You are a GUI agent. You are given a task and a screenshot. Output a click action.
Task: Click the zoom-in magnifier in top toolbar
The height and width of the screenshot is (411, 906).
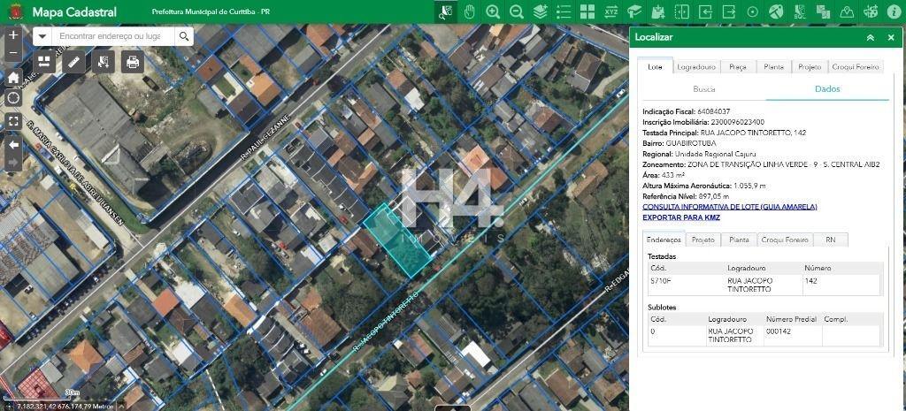(x=493, y=11)
